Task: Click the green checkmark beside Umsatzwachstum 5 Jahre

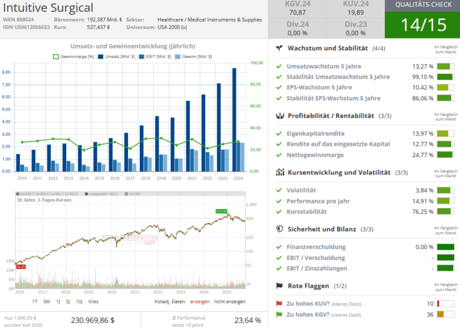Action: pyautogui.click(x=279, y=66)
